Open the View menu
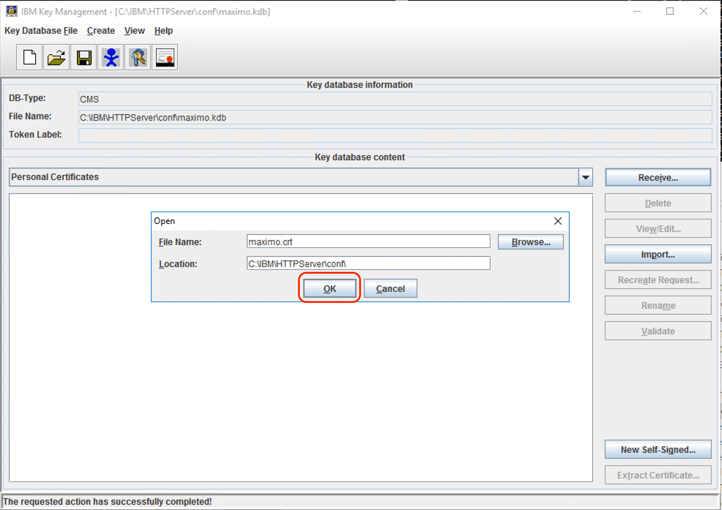The width and height of the screenshot is (722, 510). 134,31
